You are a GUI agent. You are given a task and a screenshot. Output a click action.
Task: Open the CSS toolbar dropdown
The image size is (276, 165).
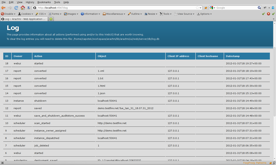tap(41, 14)
